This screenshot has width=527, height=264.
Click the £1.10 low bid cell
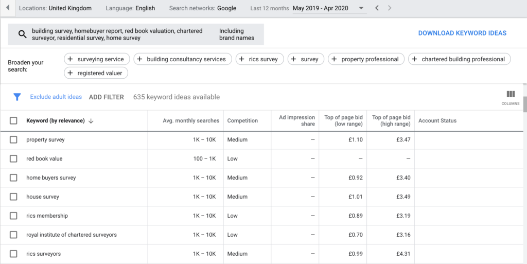(x=356, y=140)
